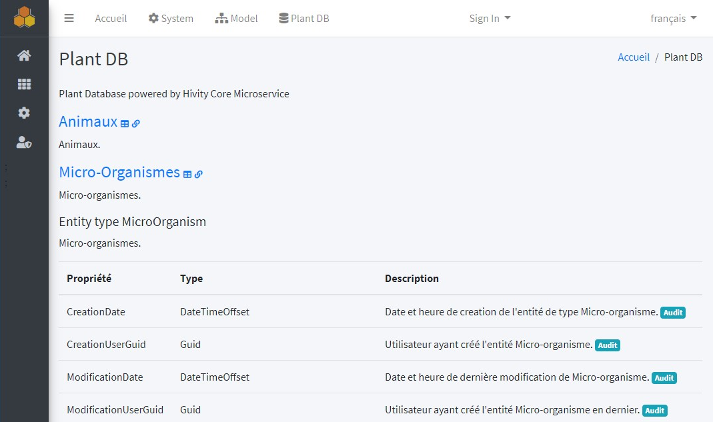Open the Micro-Organismes heading link
Image resolution: width=713 pixels, height=422 pixels.
[x=119, y=173]
